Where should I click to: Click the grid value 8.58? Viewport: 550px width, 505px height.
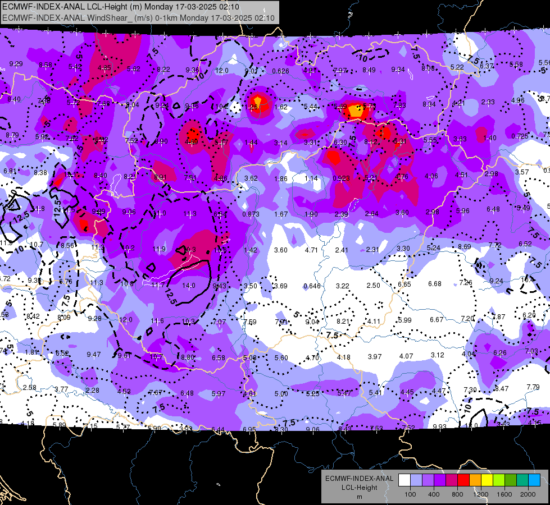pyautogui.click(x=46, y=65)
